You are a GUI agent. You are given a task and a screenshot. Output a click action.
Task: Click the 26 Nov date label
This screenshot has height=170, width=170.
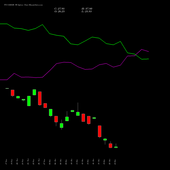(x=39, y=162)
